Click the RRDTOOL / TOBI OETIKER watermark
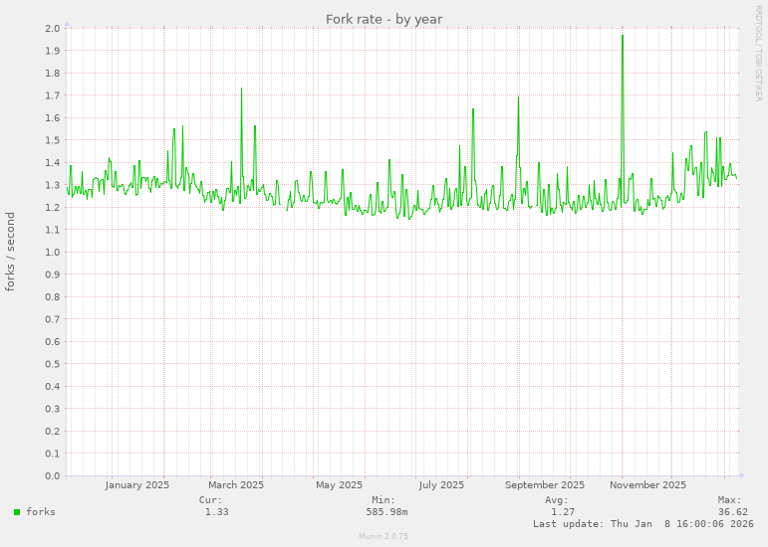 pyautogui.click(x=758, y=53)
